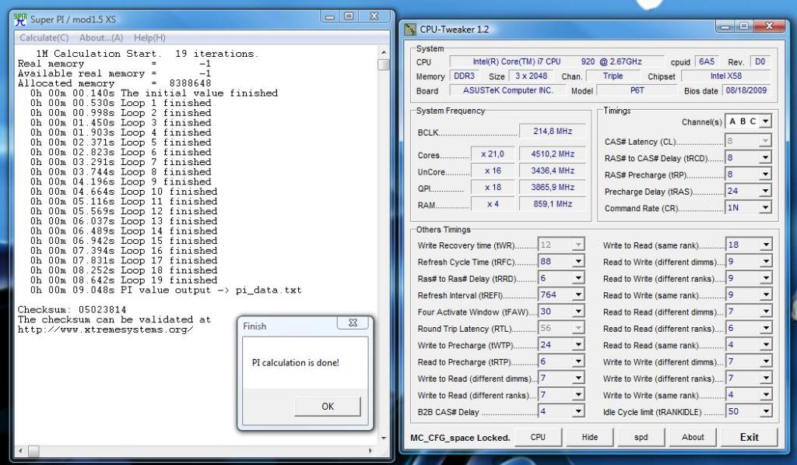Click the About button in CPU-Tweaker
The width and height of the screenshot is (797, 465).
click(x=693, y=437)
